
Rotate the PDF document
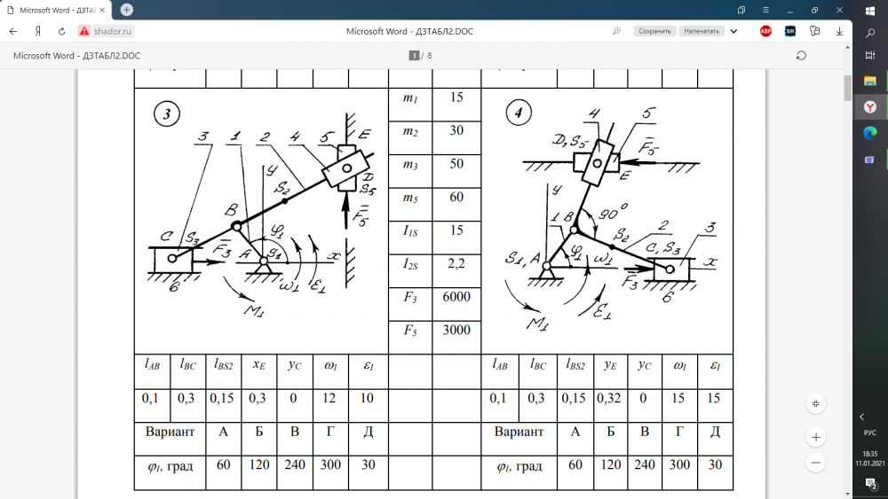click(x=801, y=55)
